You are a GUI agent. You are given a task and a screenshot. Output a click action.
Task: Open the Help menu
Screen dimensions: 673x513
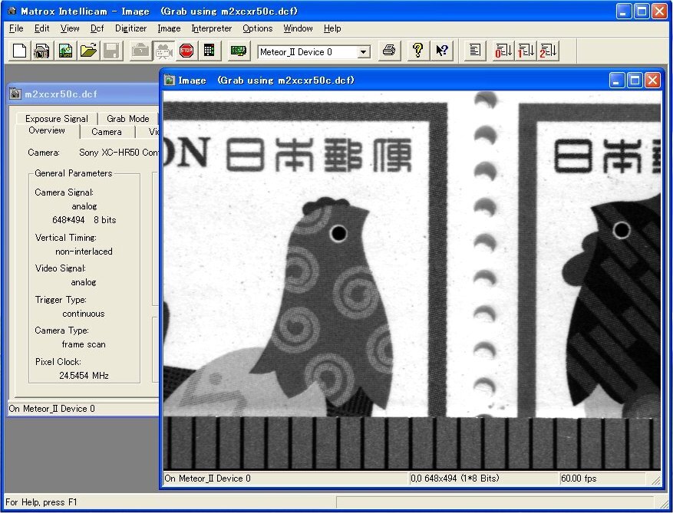click(332, 28)
